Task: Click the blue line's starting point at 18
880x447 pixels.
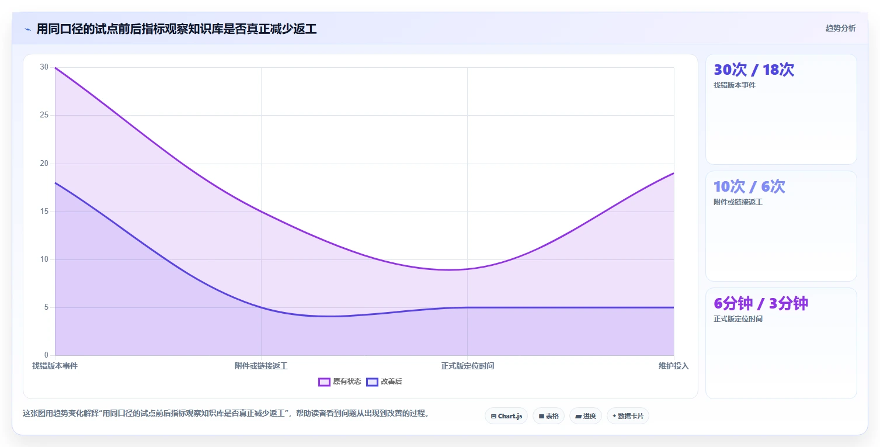Action: (55, 183)
